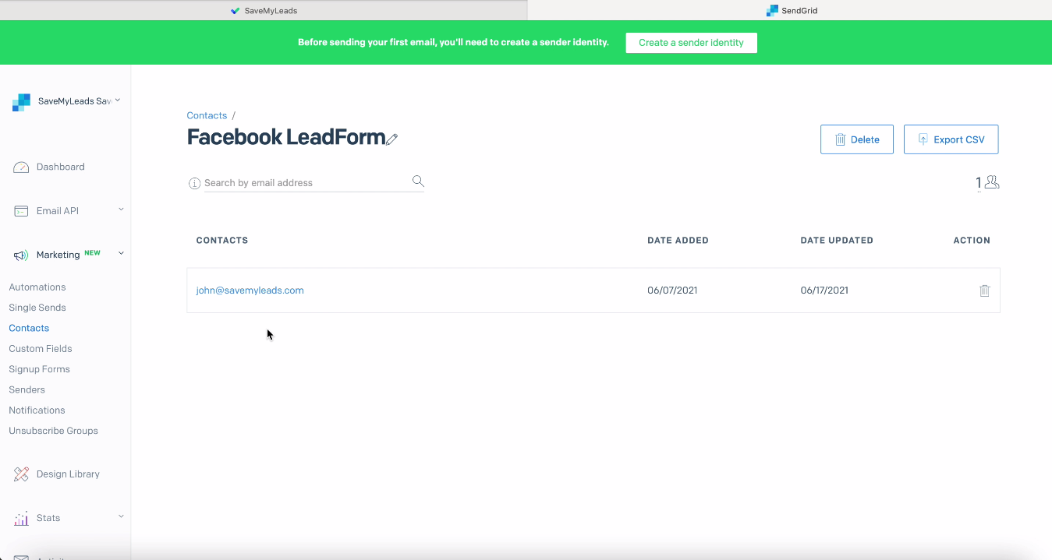Open Automations in Marketing menu
Viewport: 1052px width, 560px height.
coord(37,287)
